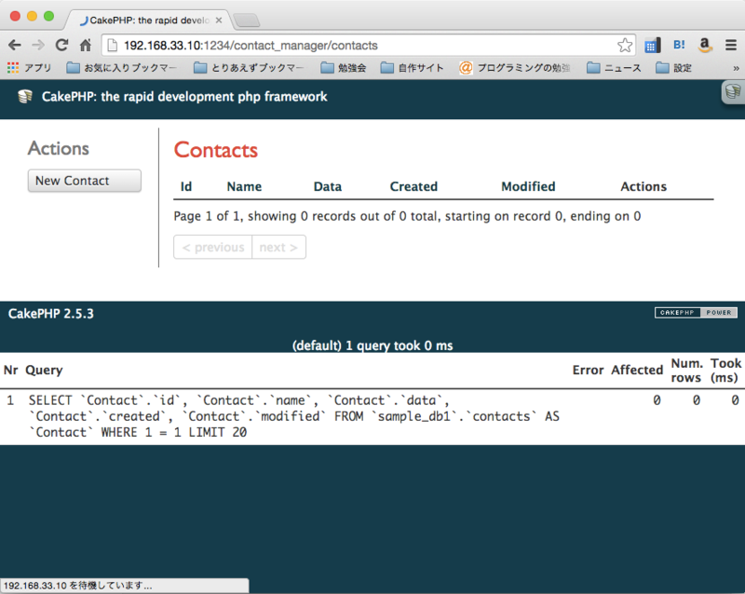
Task: Click the New Contact button
Action: click(85, 181)
